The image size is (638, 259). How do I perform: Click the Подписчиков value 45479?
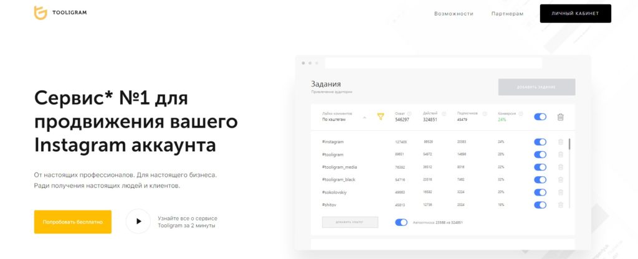(462, 120)
